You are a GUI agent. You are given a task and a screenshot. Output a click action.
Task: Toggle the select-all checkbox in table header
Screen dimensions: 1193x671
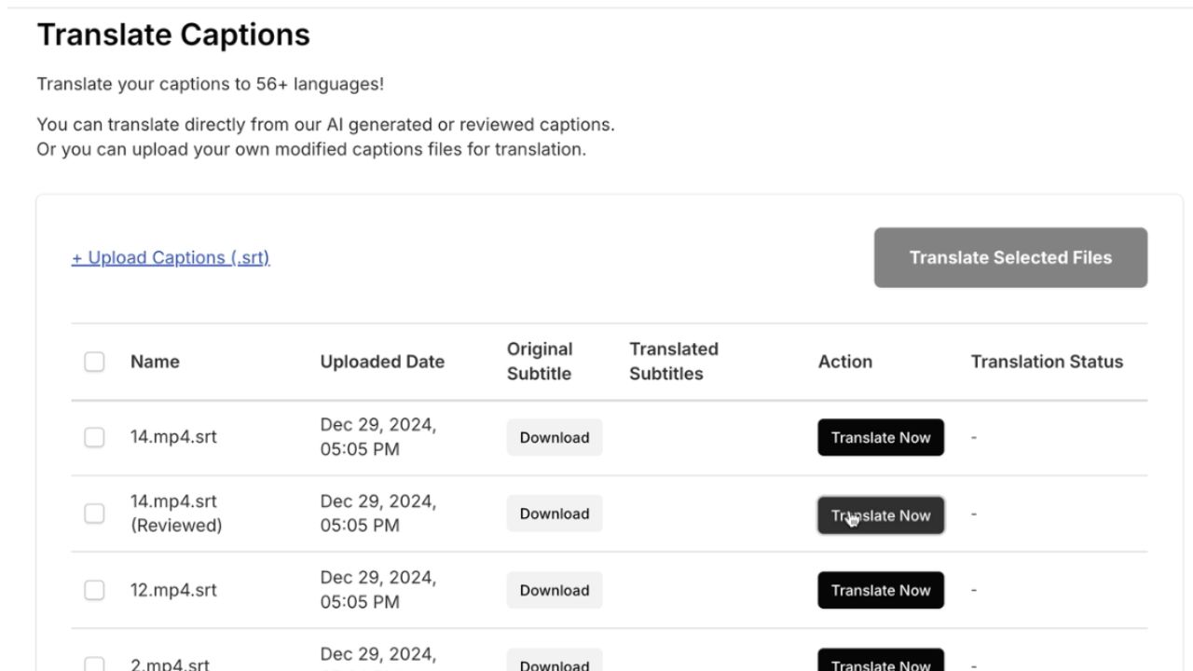[x=94, y=362]
